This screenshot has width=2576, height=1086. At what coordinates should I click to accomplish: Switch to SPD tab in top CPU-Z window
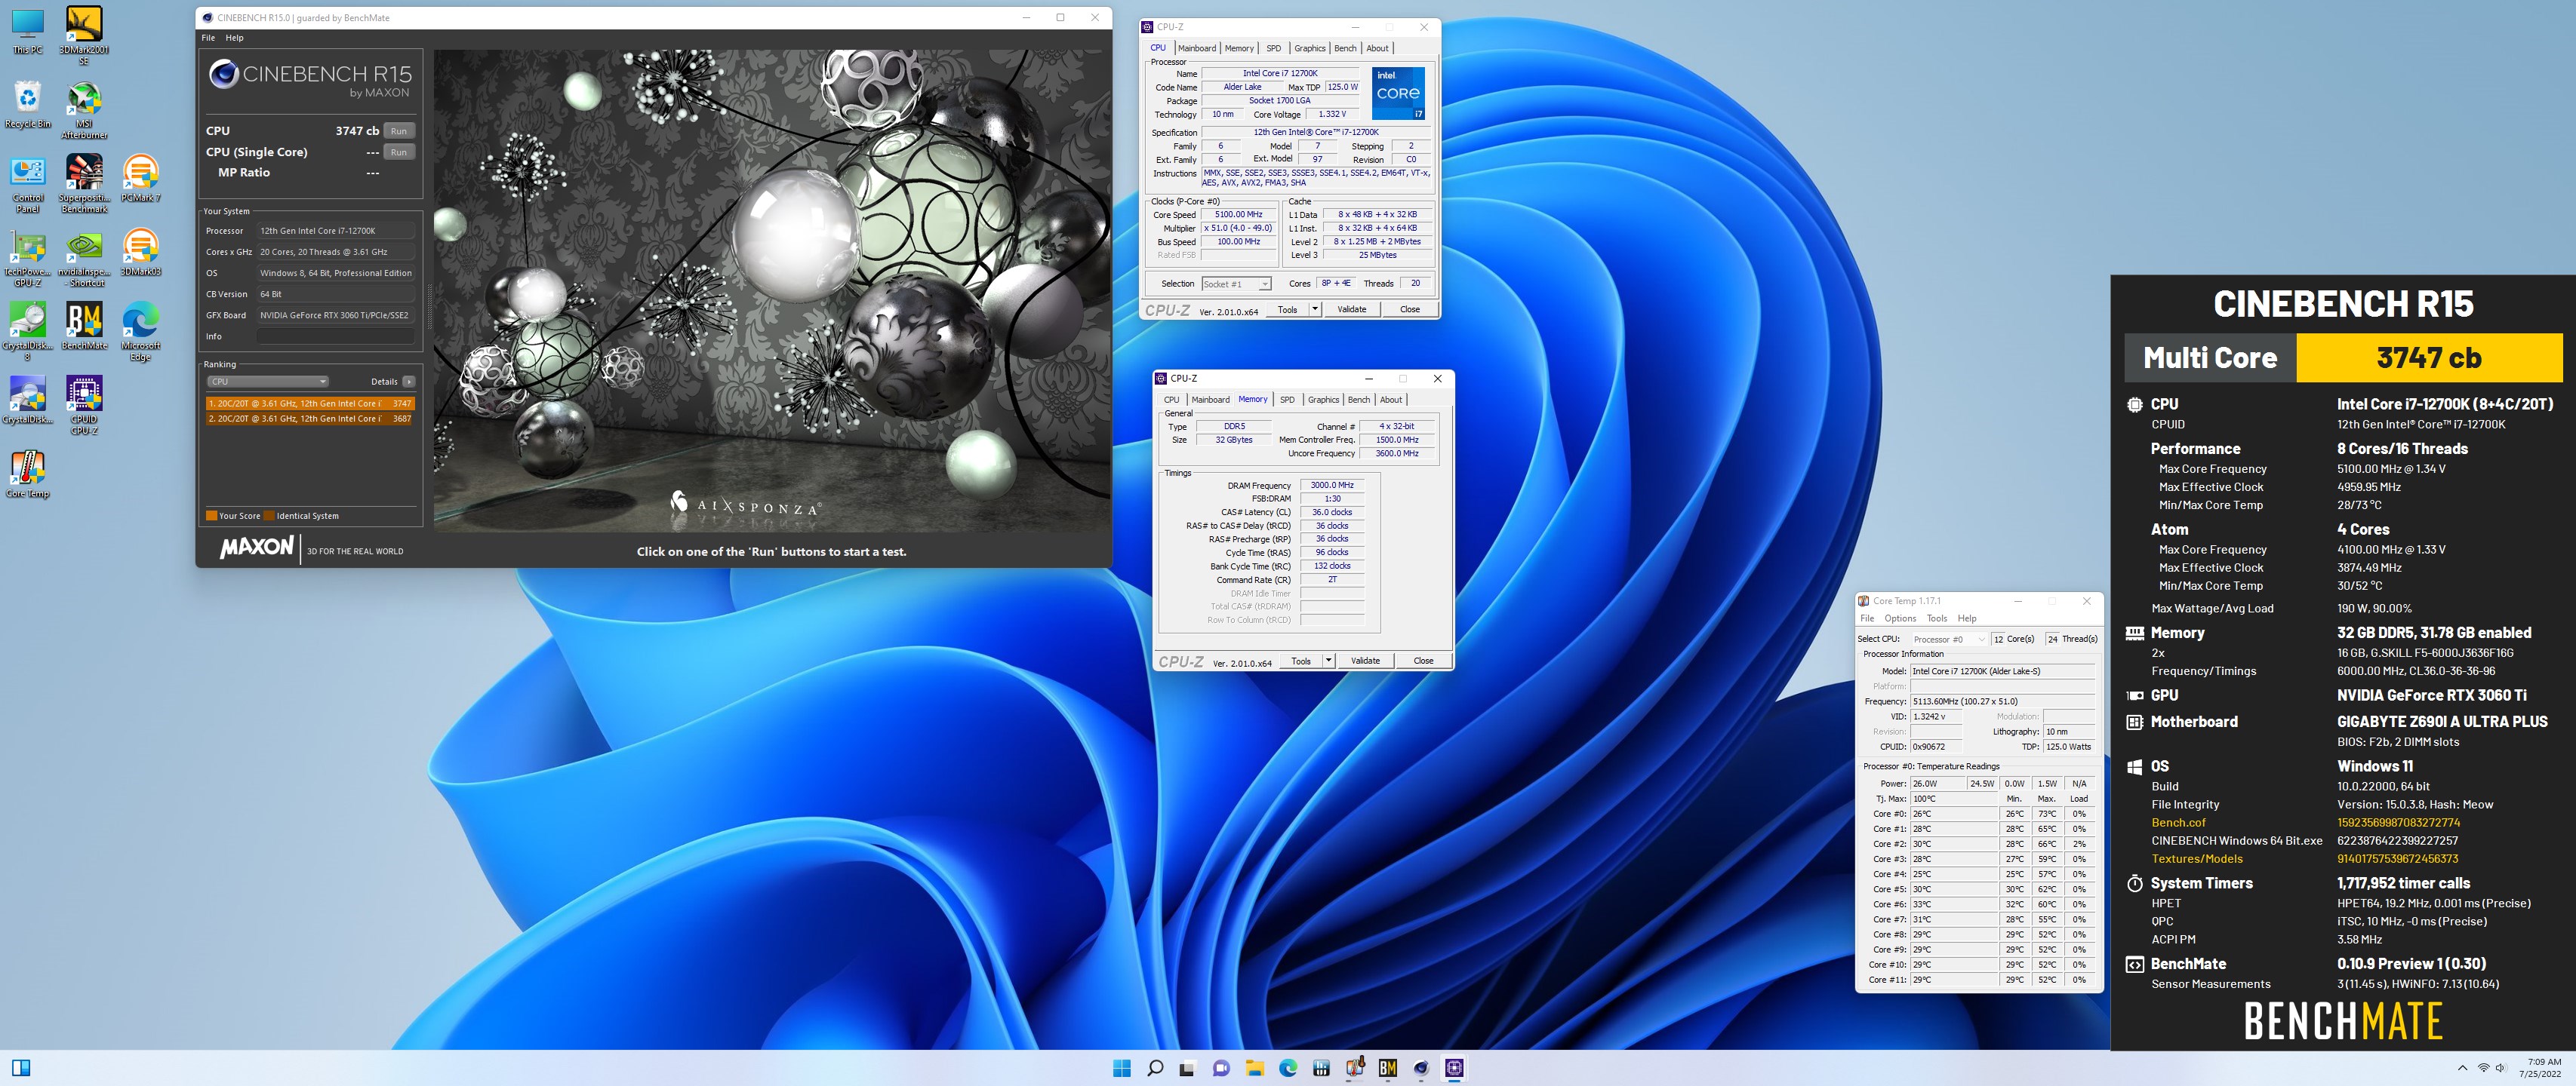click(x=1273, y=48)
